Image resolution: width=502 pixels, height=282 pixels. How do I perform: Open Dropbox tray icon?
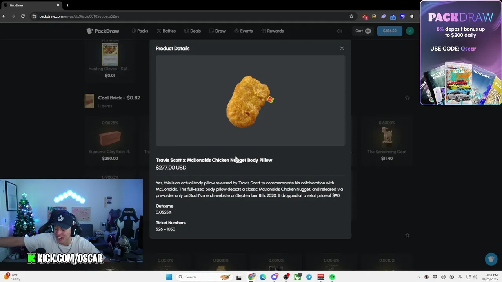pos(435,277)
